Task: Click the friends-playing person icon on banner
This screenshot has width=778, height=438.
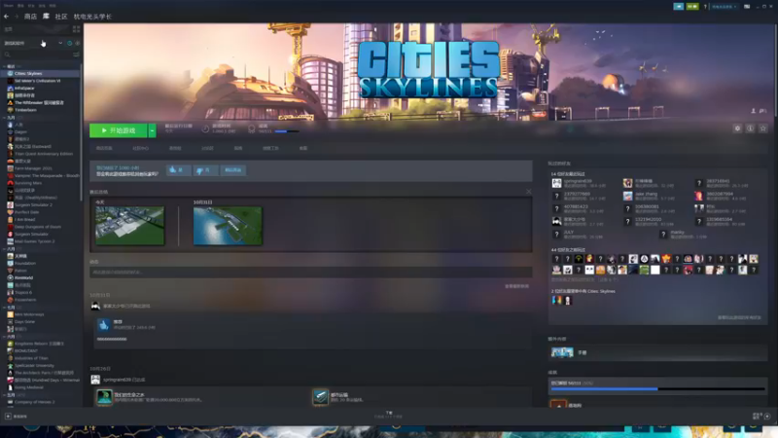Action: pyautogui.click(x=753, y=111)
